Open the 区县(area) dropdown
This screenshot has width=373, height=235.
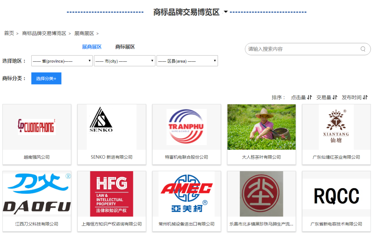coord(187,61)
